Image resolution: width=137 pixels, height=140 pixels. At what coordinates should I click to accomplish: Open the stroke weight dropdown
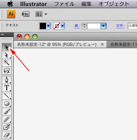point(104,26)
